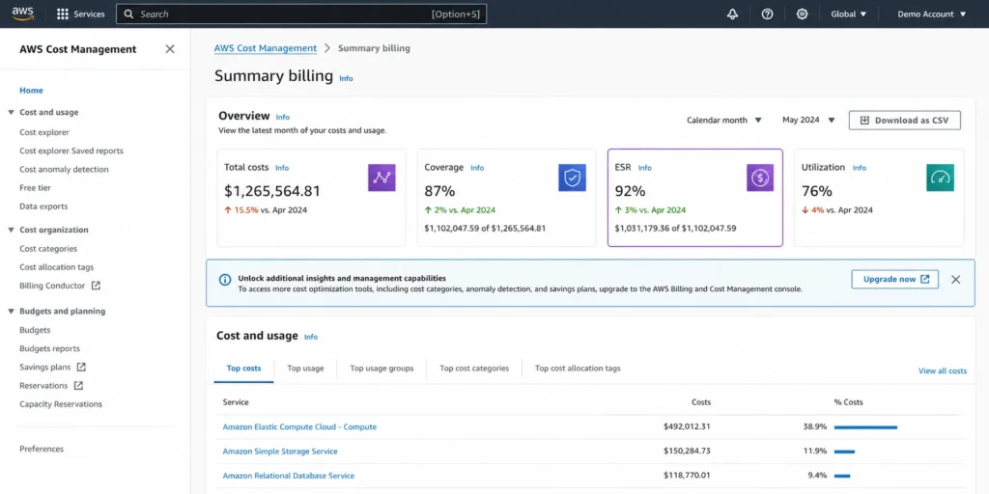The height and width of the screenshot is (494, 989).
Task: Click the Utilization gauge icon
Action: point(940,178)
